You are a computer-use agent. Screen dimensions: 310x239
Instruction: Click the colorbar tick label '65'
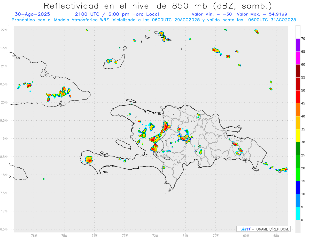[x=303, y=52]
